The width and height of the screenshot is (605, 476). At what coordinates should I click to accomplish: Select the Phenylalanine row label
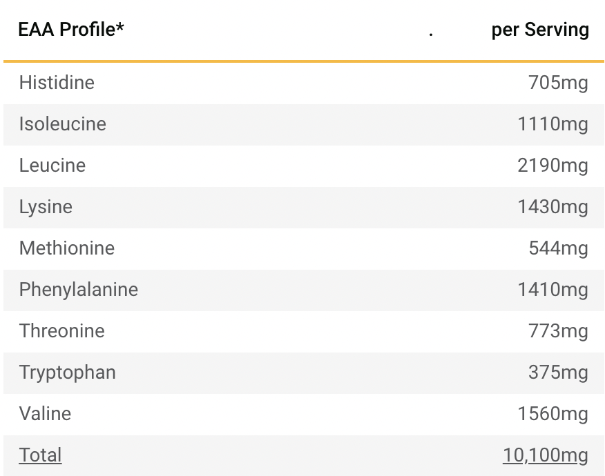(79, 290)
